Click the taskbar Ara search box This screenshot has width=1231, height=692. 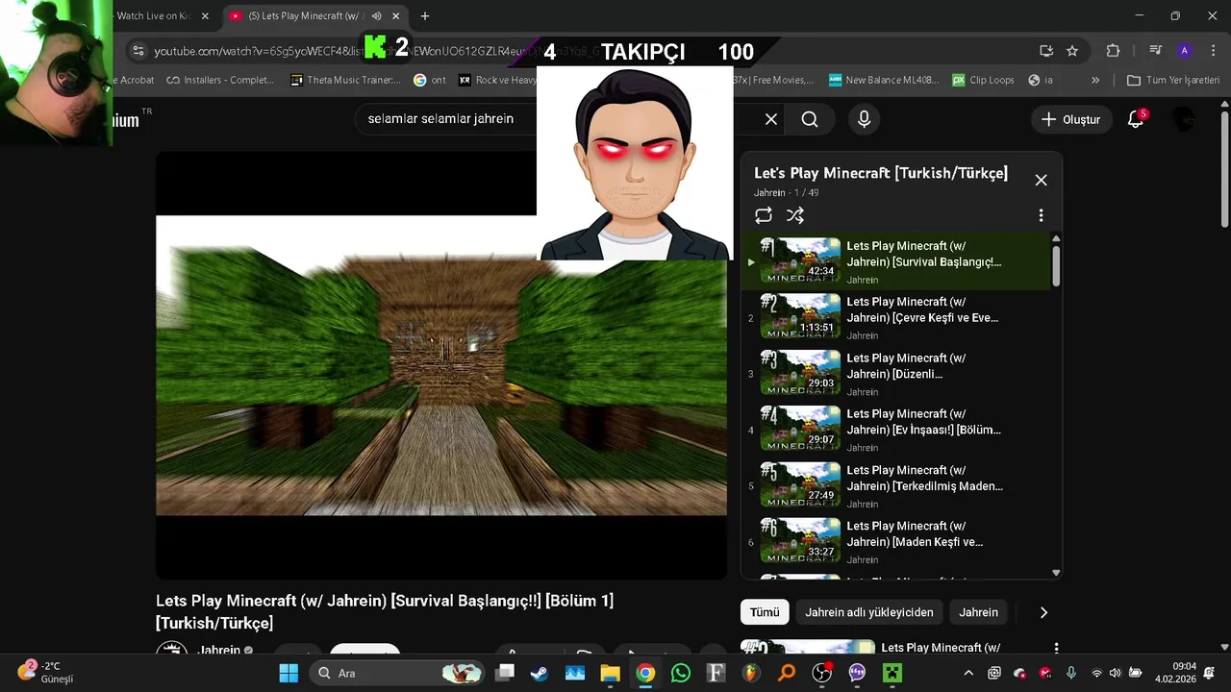point(396,673)
